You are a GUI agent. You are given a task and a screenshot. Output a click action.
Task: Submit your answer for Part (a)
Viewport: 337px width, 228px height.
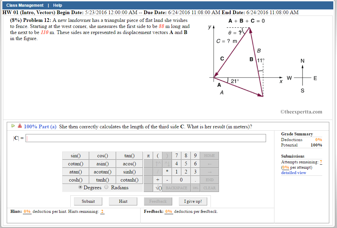tap(88, 201)
